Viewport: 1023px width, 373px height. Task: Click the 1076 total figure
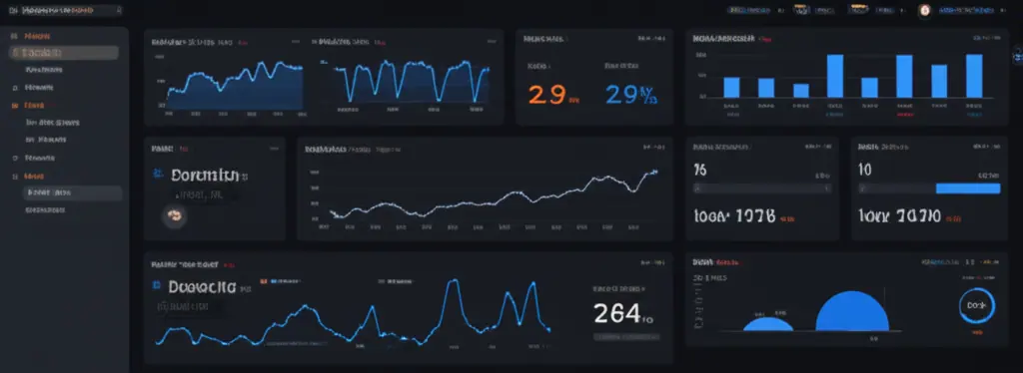pyautogui.click(x=755, y=216)
